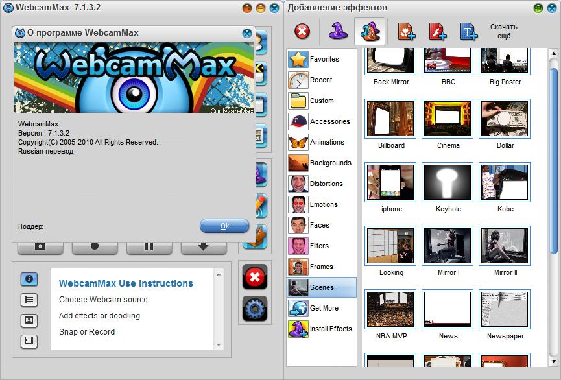Viewport: 561px width, 380px height.
Task: Click the add text effect icon
Action: point(468,31)
